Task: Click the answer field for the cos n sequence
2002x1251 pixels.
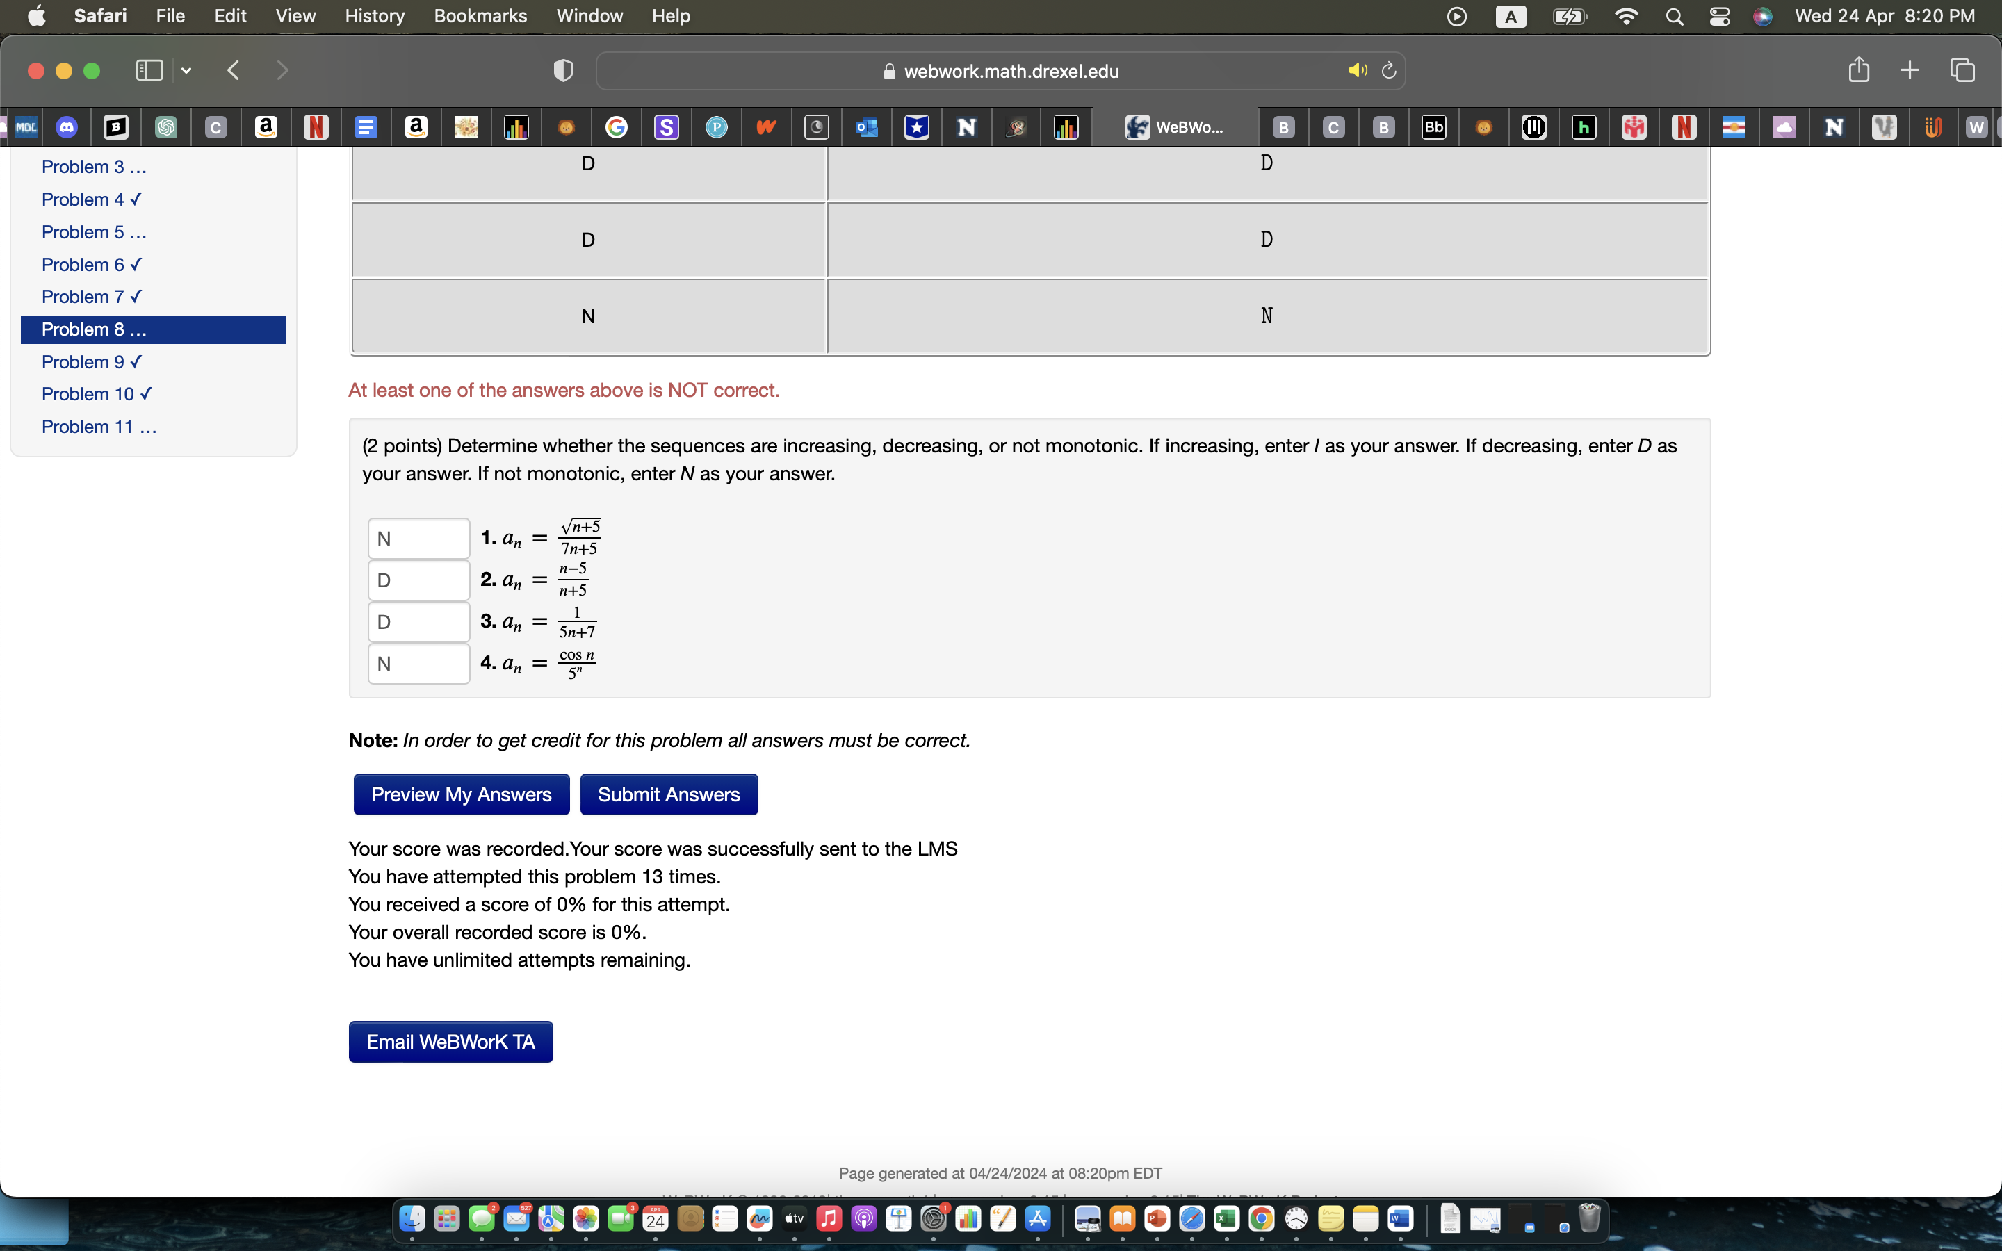Action: pyautogui.click(x=418, y=664)
